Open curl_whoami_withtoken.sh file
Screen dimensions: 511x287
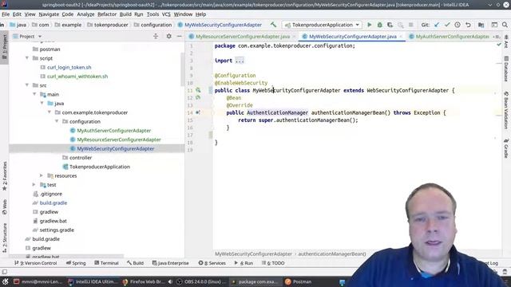click(x=77, y=77)
